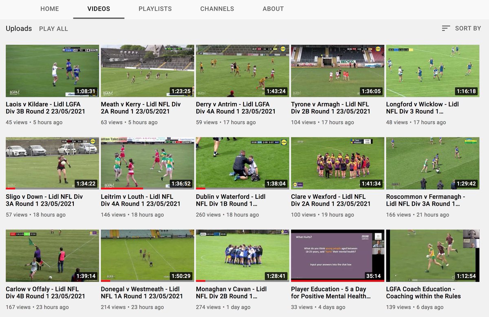
Task: Open Tyrone v Armagh video thumbnail
Action: coord(337,71)
